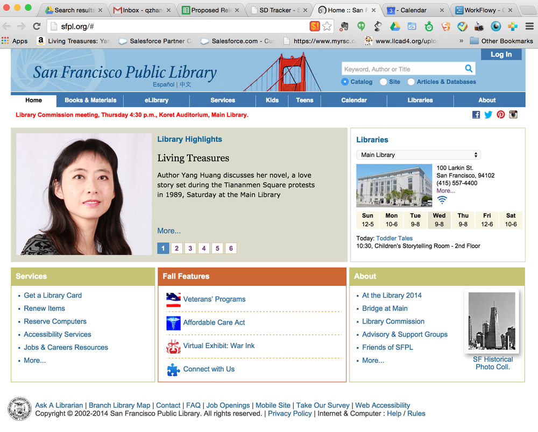Open the Services navigation menu
This screenshot has width=538, height=432.
[223, 100]
